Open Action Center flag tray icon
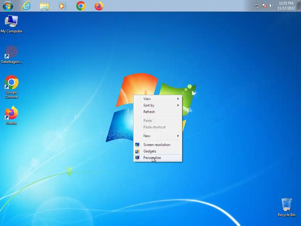Viewport: 301px width, 226px height. [x=264, y=6]
